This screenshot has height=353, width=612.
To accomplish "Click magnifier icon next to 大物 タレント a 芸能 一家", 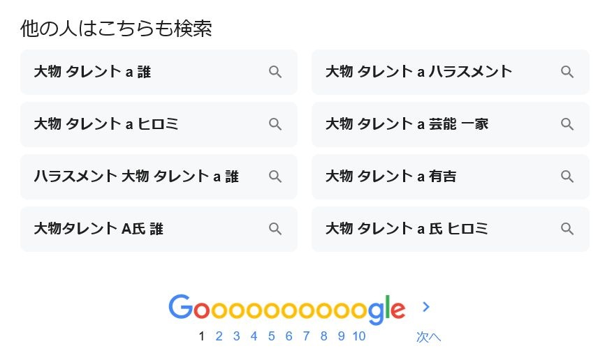I will click(567, 124).
